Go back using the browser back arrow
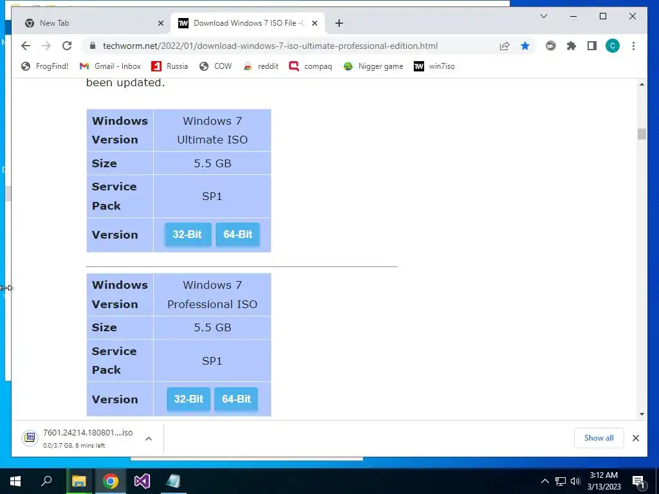 click(26, 46)
